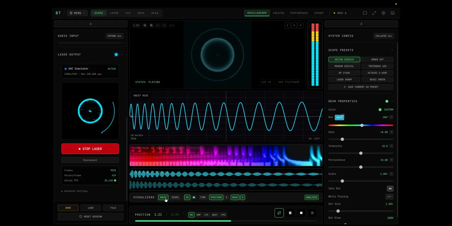
Task: Click the freeze snowflake icon
Action: [312, 213]
